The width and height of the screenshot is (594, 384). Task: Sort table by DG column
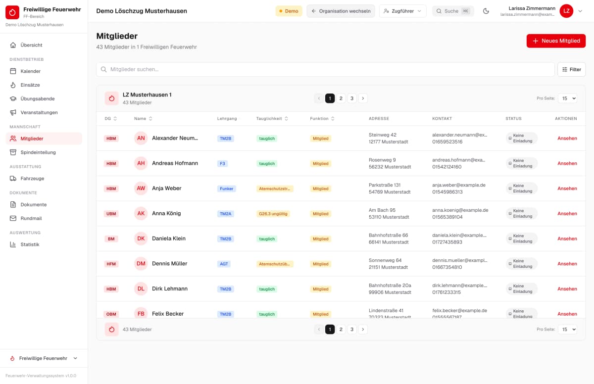coord(111,119)
